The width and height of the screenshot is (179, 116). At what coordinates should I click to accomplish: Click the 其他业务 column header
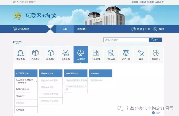coord(101,73)
